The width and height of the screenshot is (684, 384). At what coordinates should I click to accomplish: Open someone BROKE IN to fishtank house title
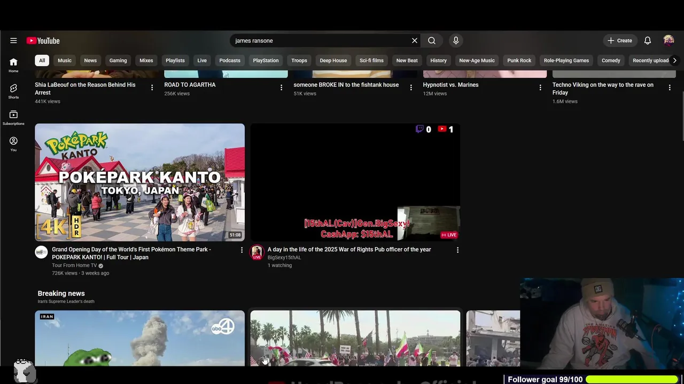pos(346,85)
